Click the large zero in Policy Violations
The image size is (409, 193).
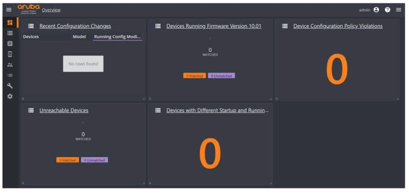337,69
